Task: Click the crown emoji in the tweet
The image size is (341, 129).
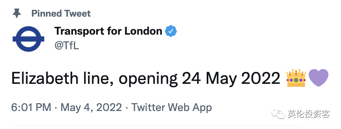Action: (x=296, y=78)
